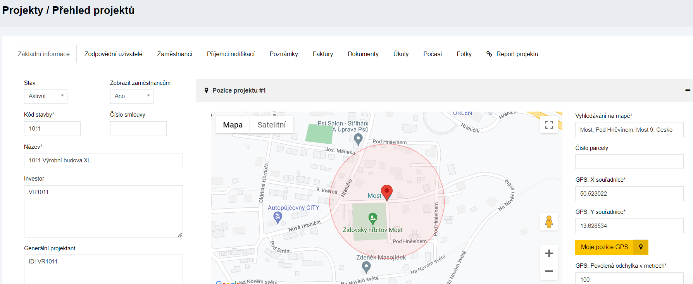Toggle fullscreen view on the map
693x284 pixels.
pyautogui.click(x=549, y=125)
